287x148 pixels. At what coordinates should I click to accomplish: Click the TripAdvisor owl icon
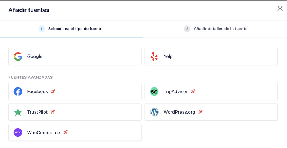pyautogui.click(x=154, y=92)
